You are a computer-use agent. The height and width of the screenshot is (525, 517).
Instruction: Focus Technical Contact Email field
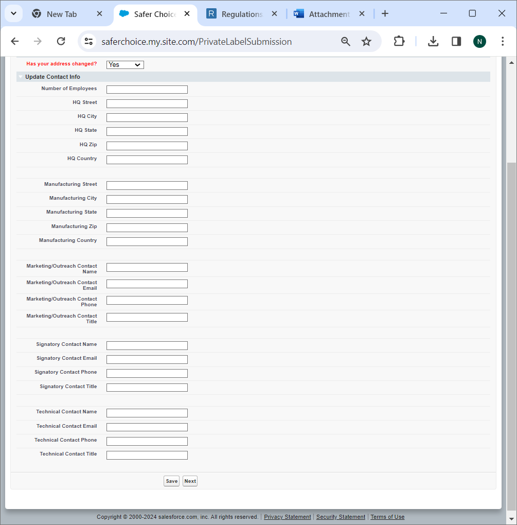tap(147, 427)
